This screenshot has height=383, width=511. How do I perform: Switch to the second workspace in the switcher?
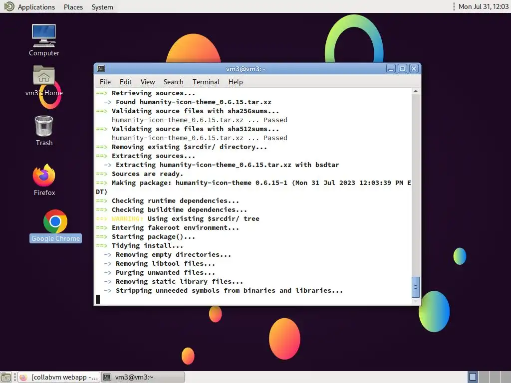coord(484,377)
